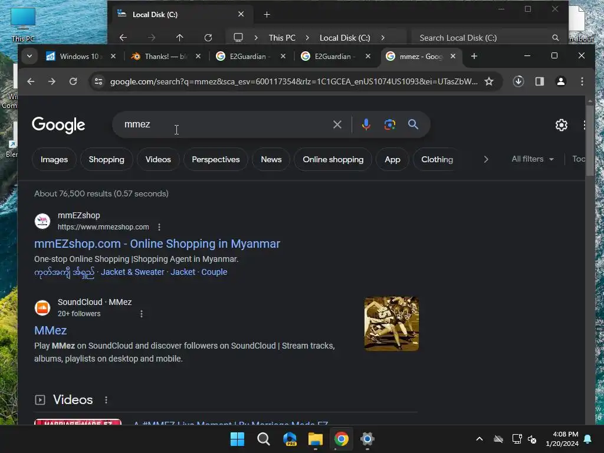
Task: Open the site information icon in address bar
Action: click(99, 81)
